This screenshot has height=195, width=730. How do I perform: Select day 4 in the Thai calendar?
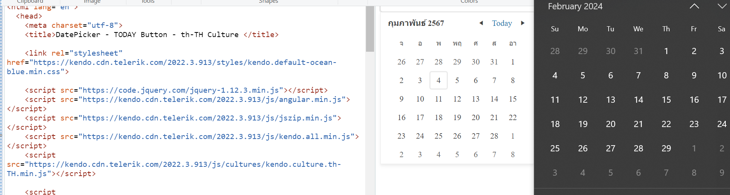coord(438,80)
